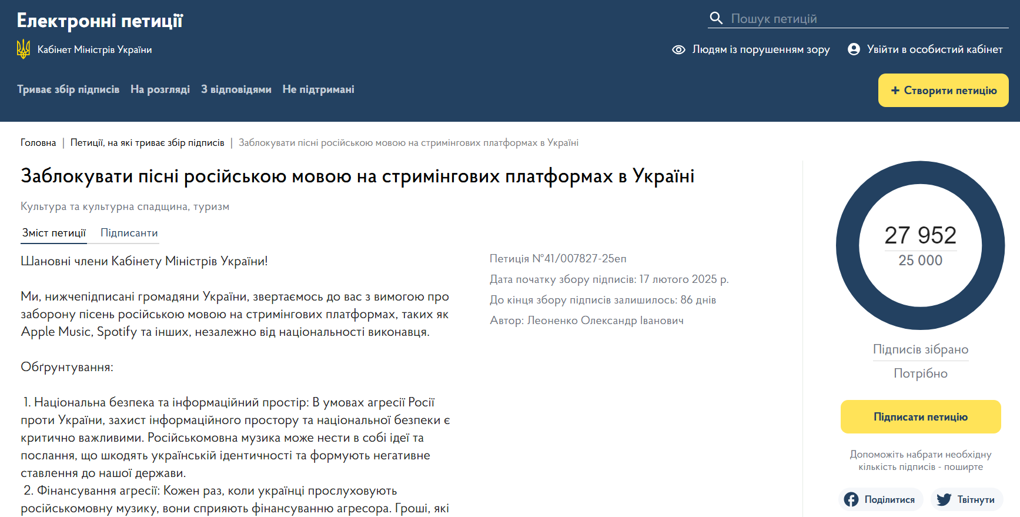Click the plus icon on Створити петицію

point(895,91)
